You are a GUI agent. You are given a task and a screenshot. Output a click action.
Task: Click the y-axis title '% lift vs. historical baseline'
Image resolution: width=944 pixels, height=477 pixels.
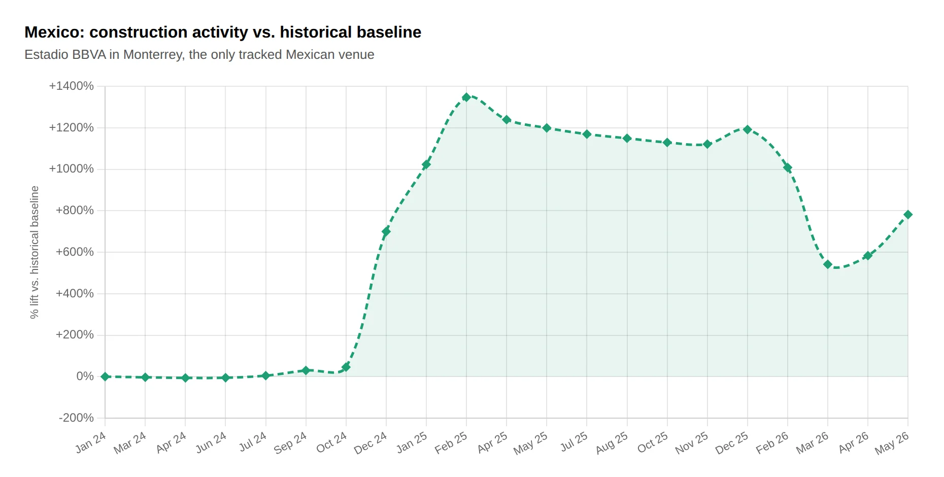tap(34, 252)
